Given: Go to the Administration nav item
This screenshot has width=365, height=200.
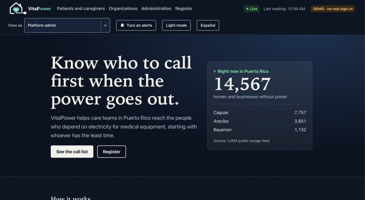Looking at the screenshot, I should point(156,9).
